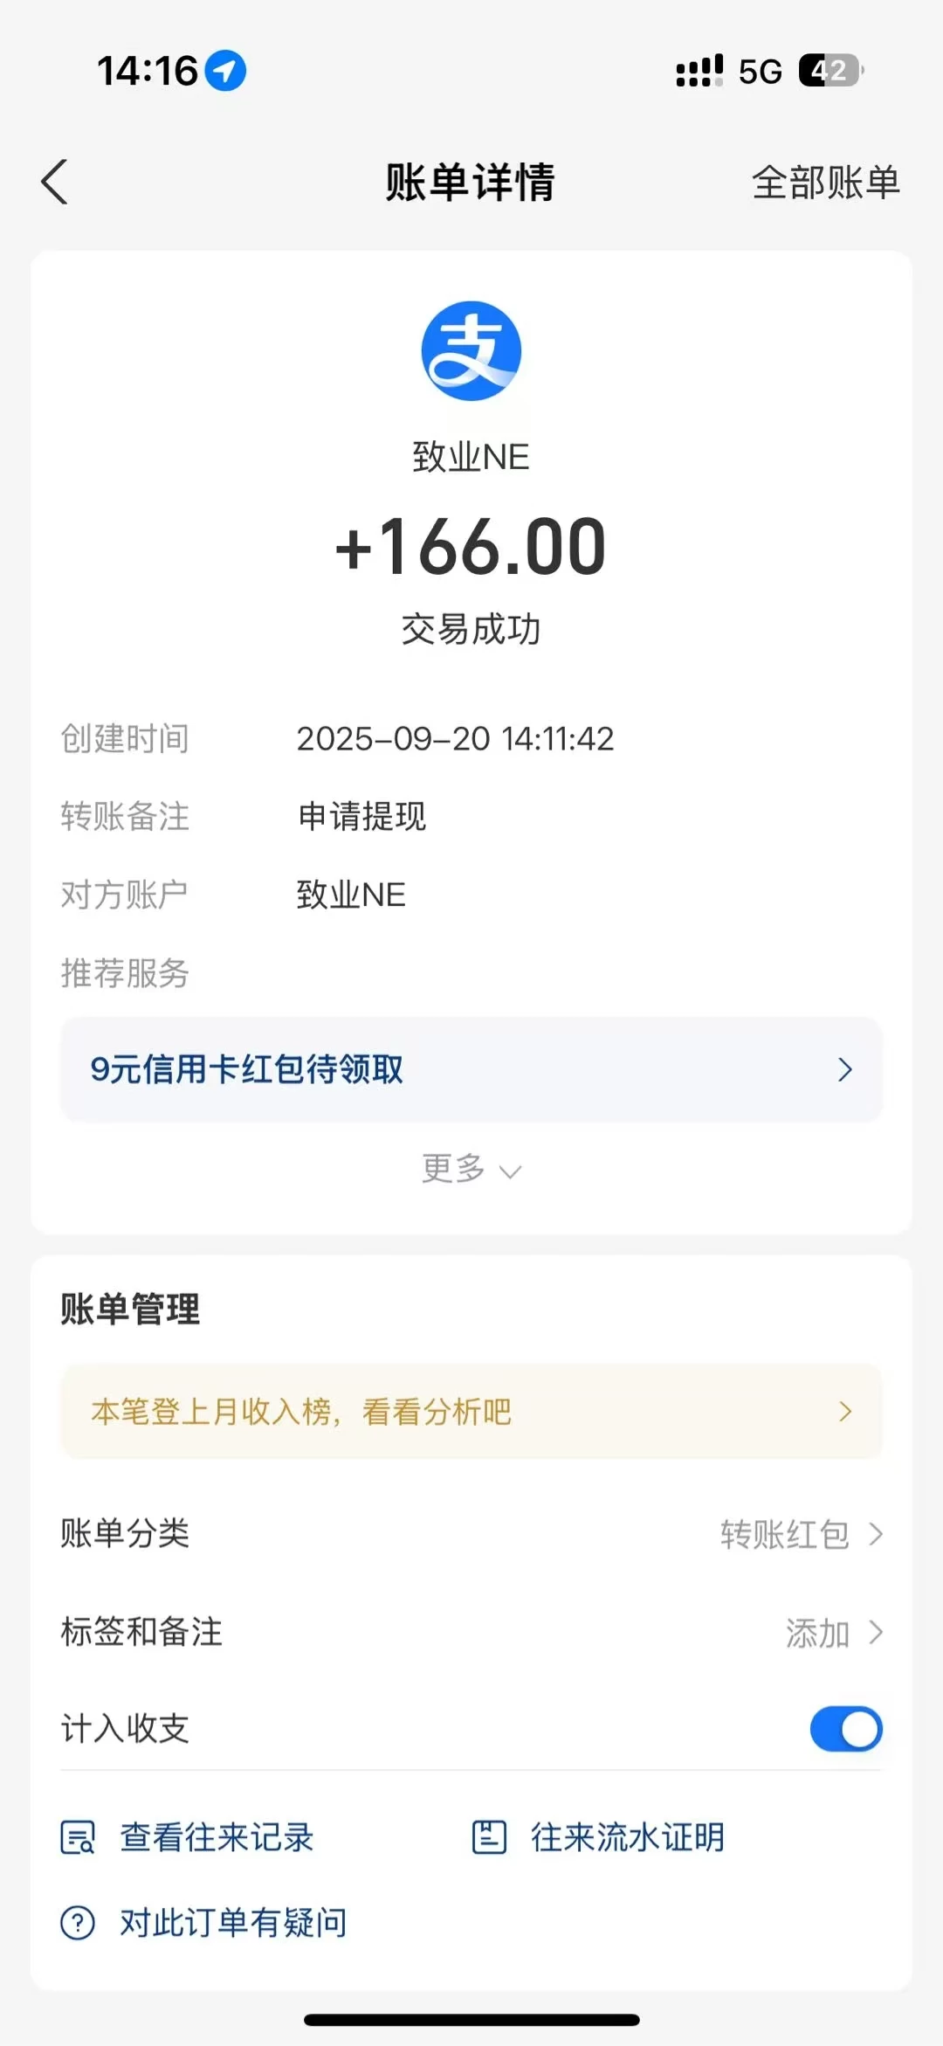The width and height of the screenshot is (943, 2046).
Task: Expand the 更多 details section
Action: 471,1169
